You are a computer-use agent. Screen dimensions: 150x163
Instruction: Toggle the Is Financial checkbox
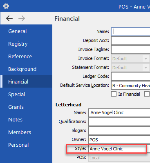114,94
